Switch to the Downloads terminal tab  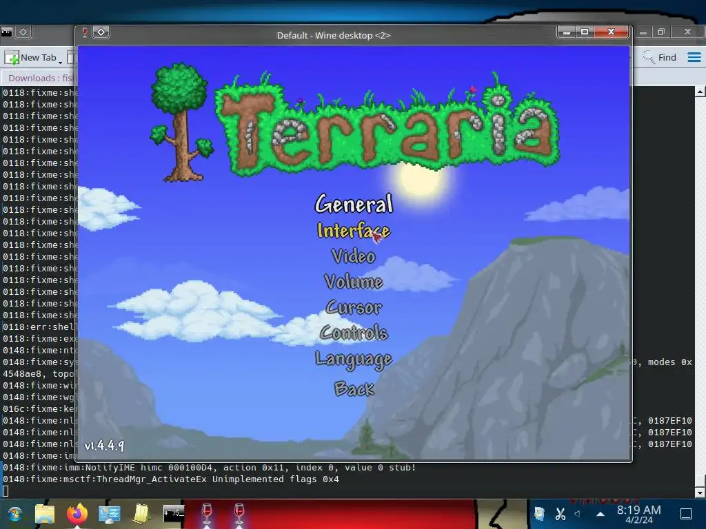(39, 79)
